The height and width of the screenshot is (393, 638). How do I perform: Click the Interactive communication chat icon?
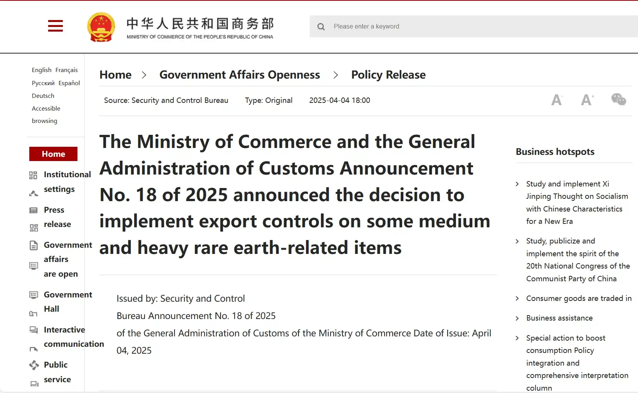point(34,330)
